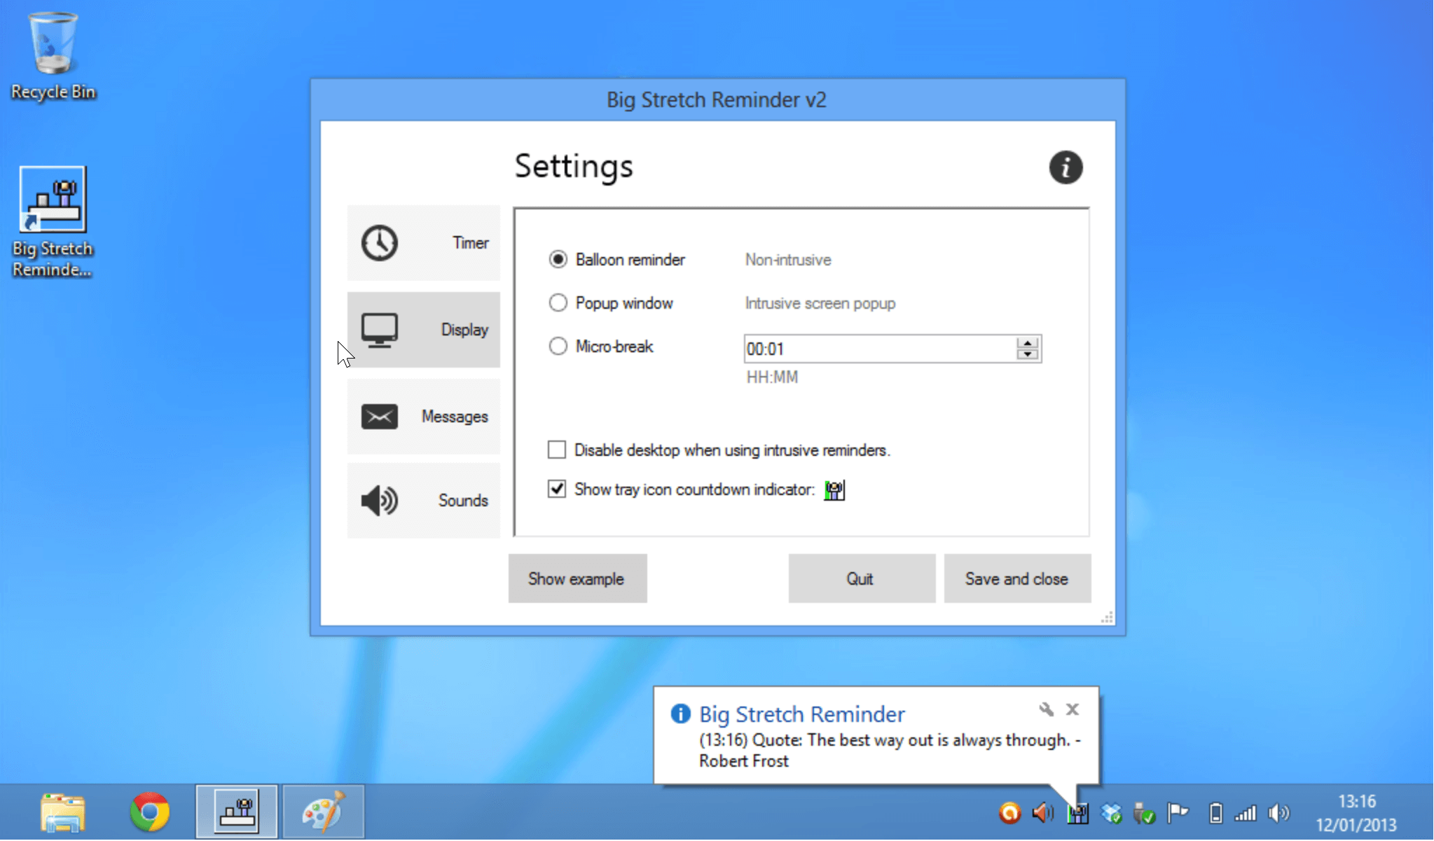
Task: Click the Sounds settings icon
Action: (x=380, y=499)
